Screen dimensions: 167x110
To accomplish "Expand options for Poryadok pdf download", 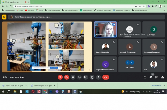I will 55,85.
